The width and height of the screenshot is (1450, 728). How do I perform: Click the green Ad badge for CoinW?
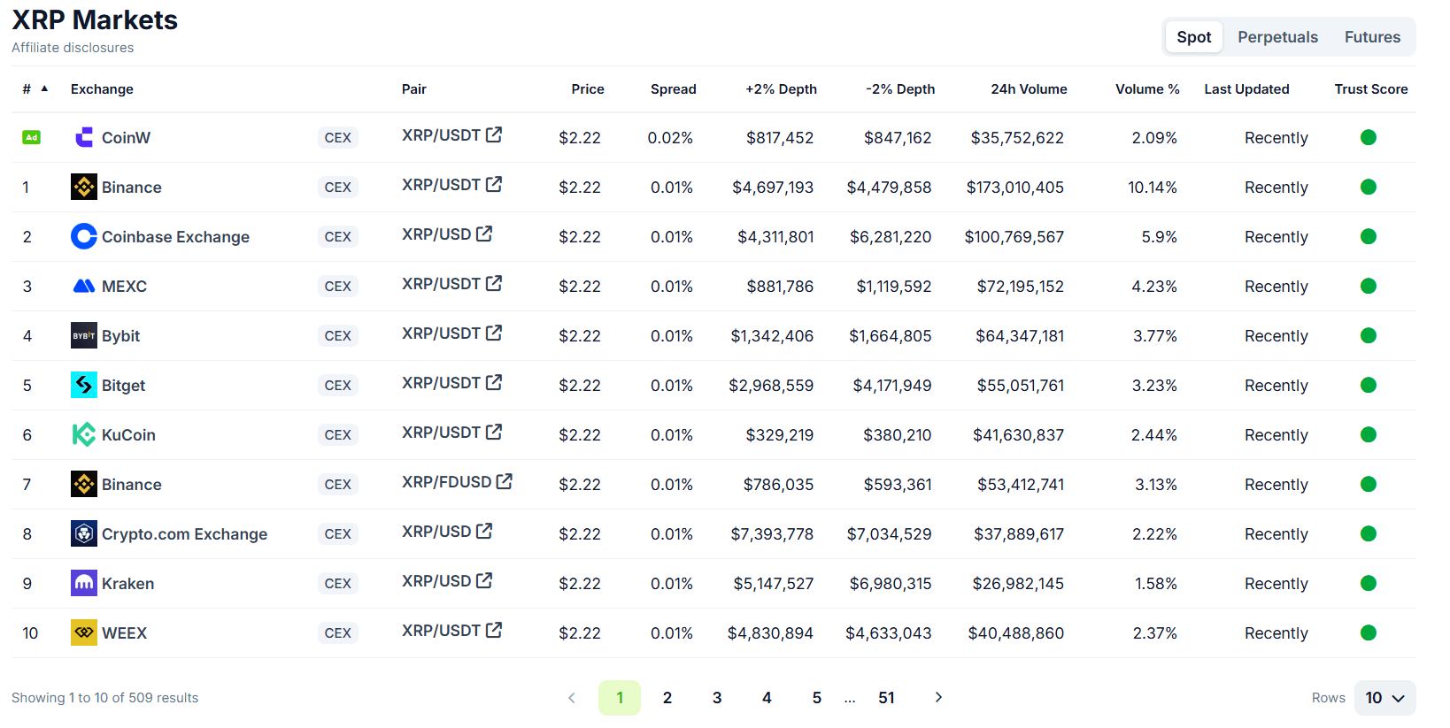pos(31,137)
